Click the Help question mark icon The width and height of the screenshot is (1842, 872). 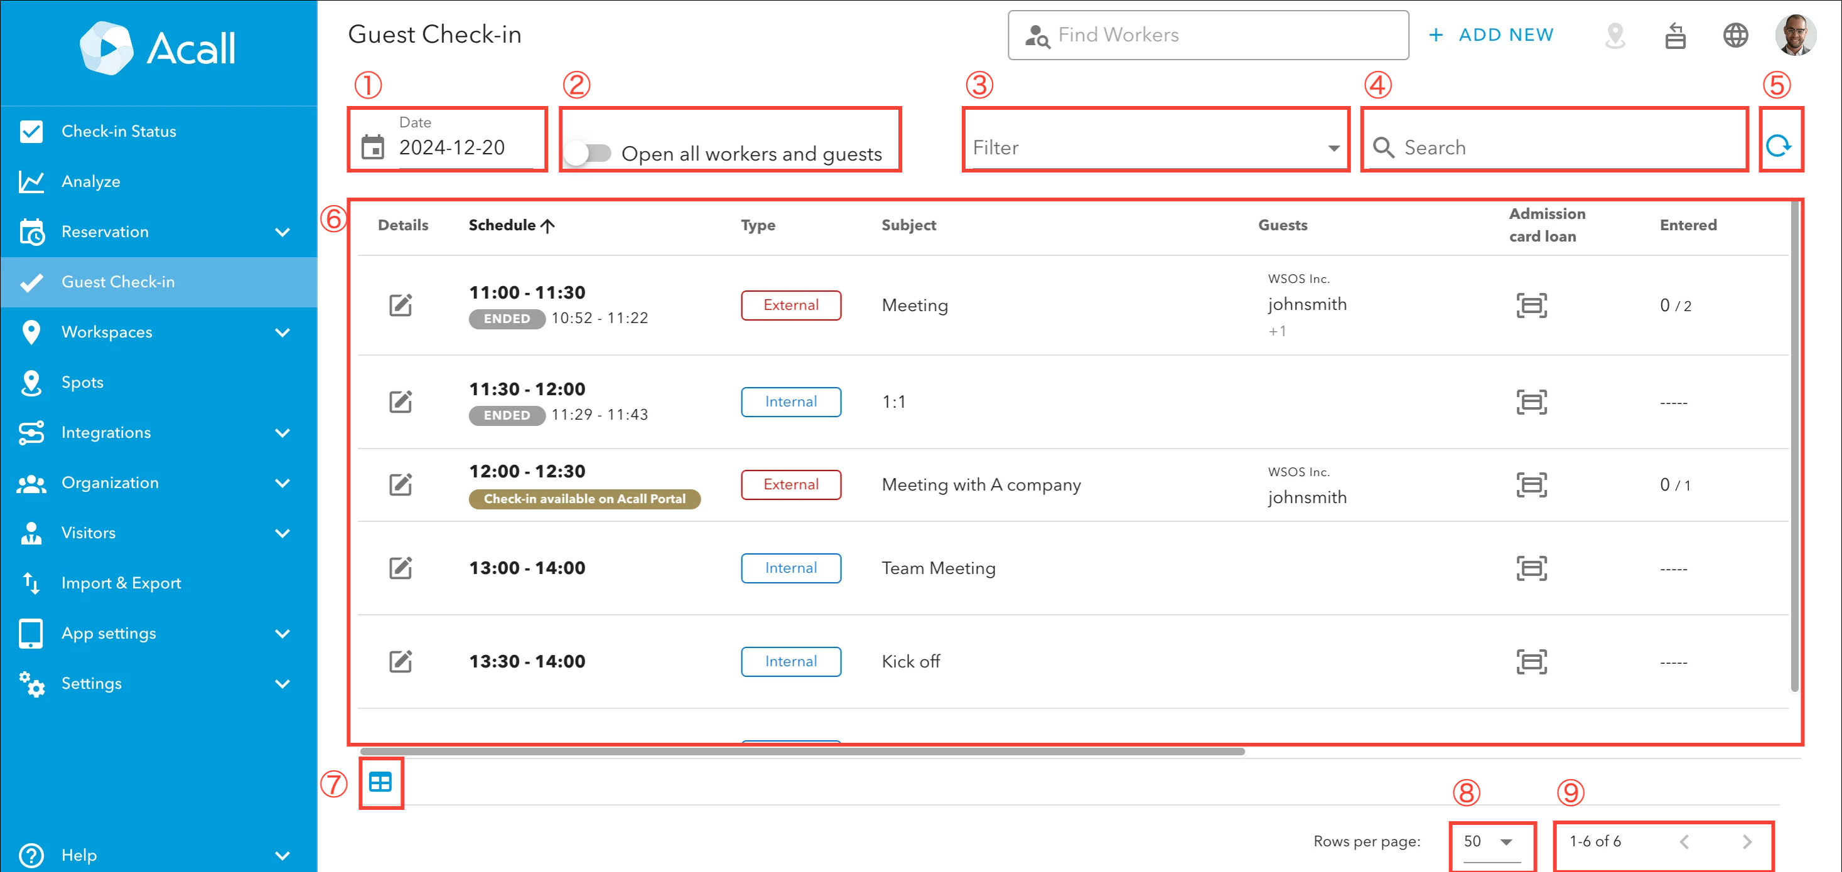[x=31, y=855]
